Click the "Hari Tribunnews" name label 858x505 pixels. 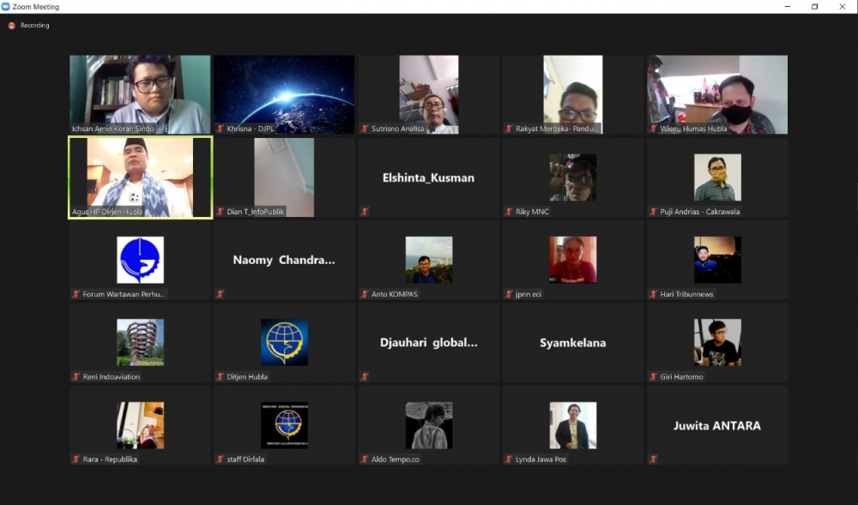(x=686, y=294)
